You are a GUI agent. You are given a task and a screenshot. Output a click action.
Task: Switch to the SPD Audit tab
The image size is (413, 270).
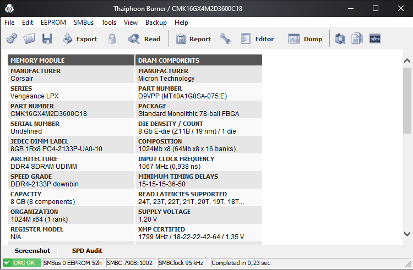click(87, 251)
